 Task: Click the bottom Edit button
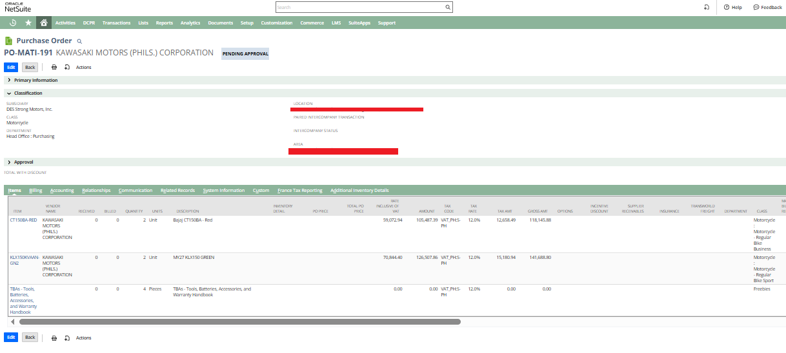tap(11, 338)
